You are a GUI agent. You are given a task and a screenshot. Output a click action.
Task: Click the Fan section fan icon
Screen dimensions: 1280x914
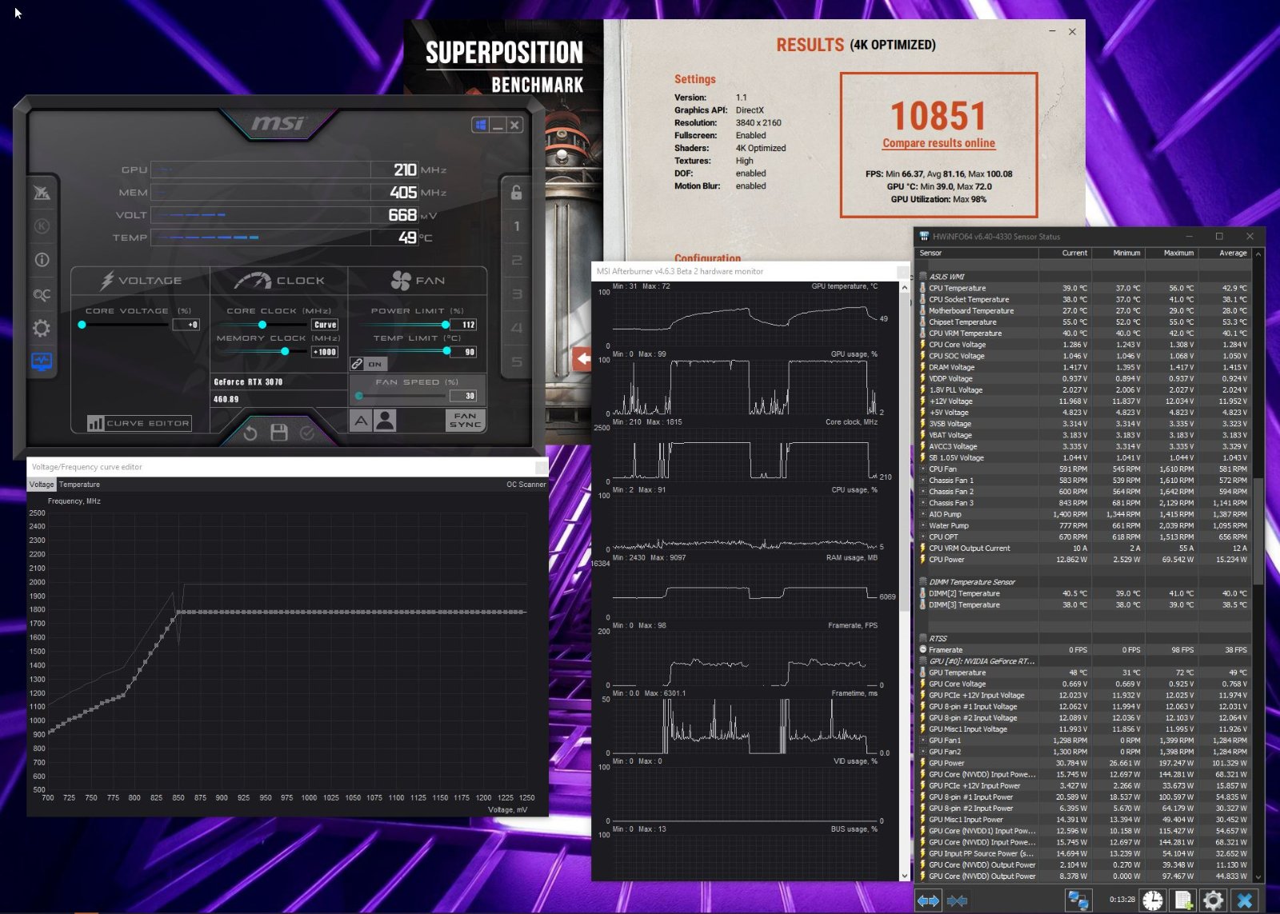coord(400,280)
